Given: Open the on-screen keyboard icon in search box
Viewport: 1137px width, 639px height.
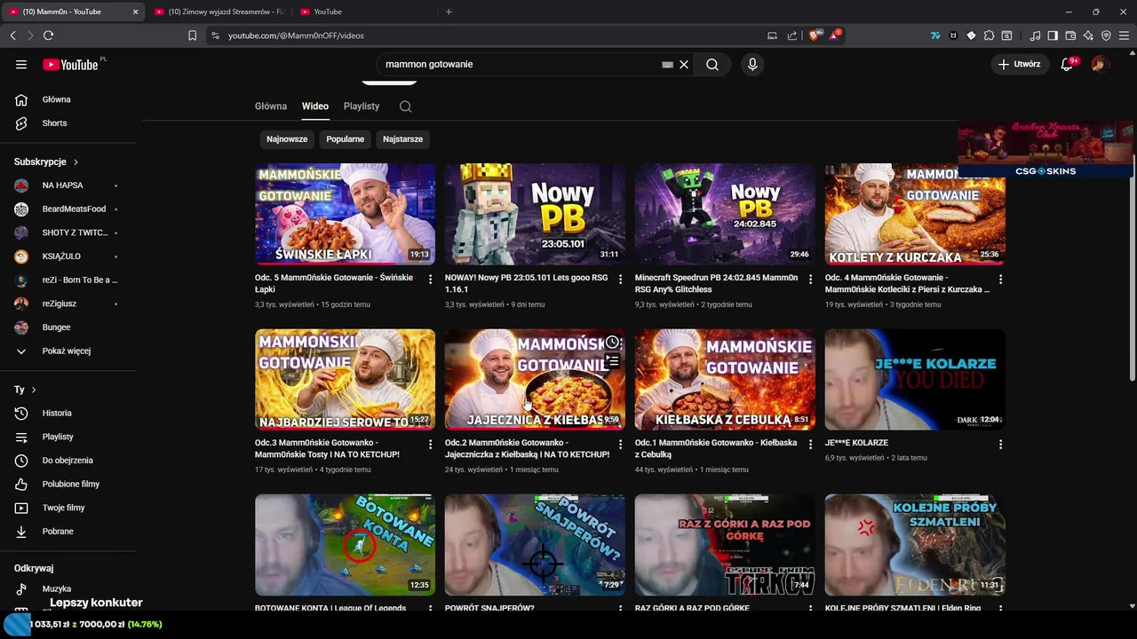Looking at the screenshot, I should (667, 65).
